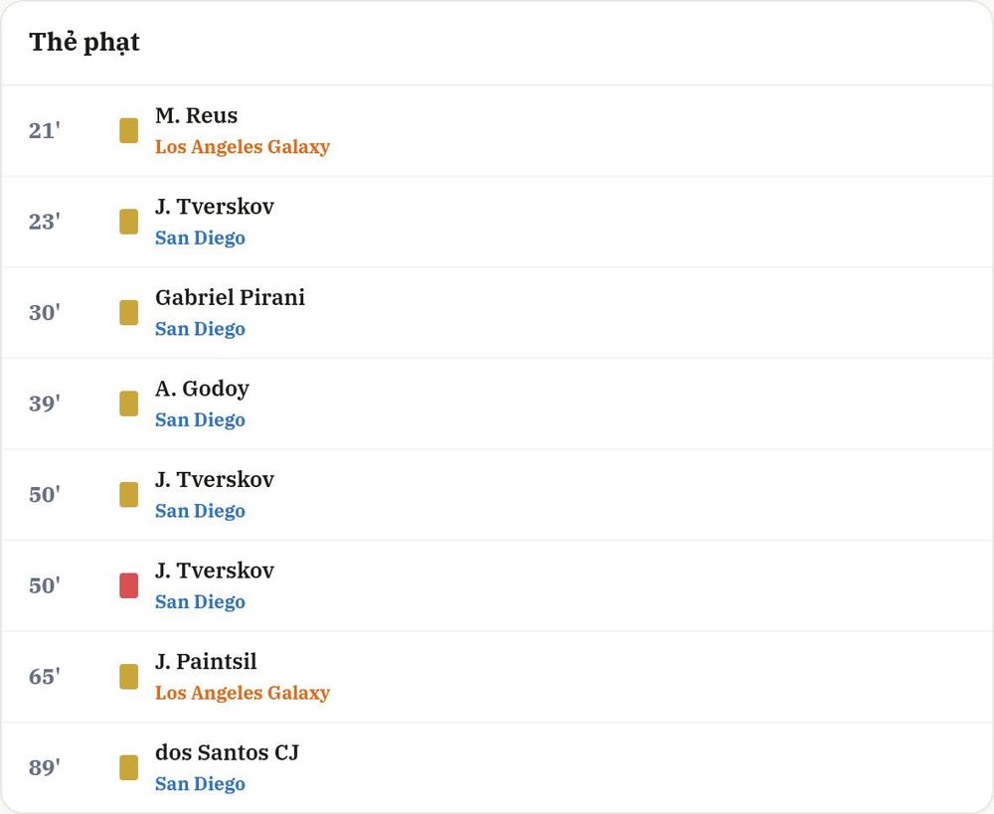Click dos Santos CJ's yellow card icon
This screenshot has height=814, width=994.
coord(128,767)
